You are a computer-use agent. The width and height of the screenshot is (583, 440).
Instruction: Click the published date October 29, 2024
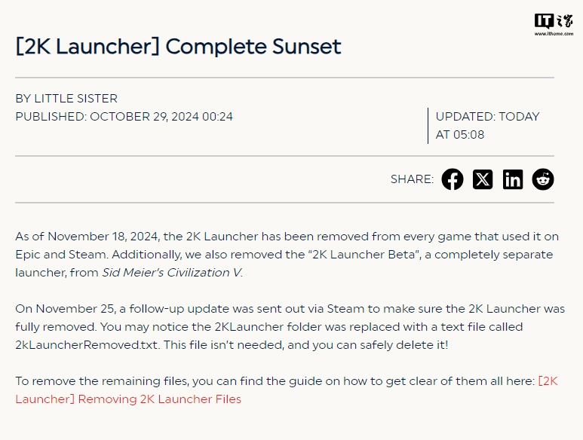(x=161, y=117)
